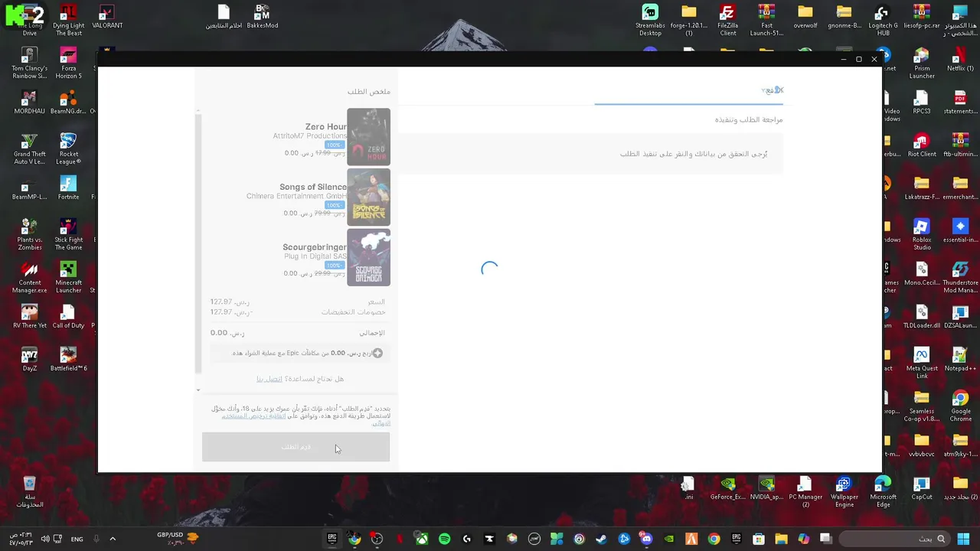This screenshot has width=980, height=551.
Task: Open the Riot Client desktop icon
Action: tap(922, 145)
